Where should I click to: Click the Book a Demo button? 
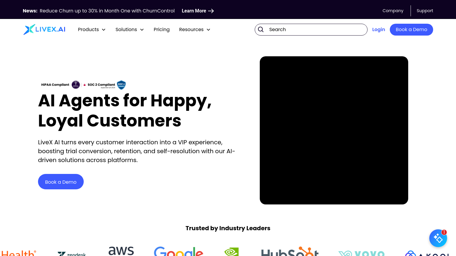(411, 30)
